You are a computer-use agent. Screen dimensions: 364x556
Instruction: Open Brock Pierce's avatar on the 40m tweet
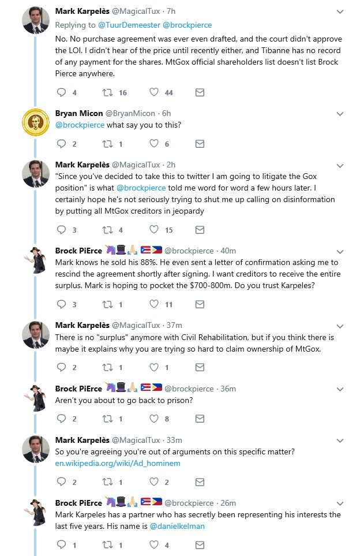coord(35,260)
